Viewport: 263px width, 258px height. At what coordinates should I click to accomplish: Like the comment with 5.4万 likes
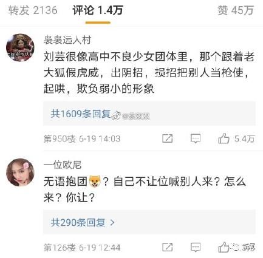pos(236,138)
